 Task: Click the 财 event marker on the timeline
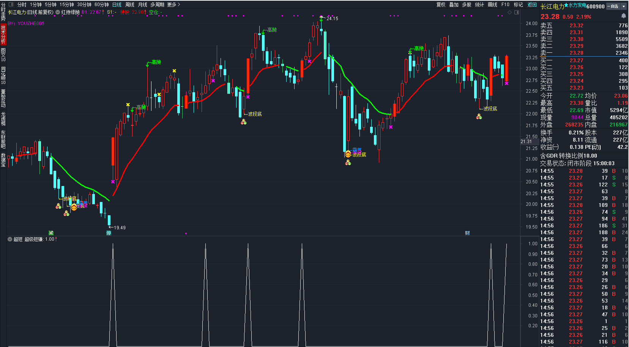coord(467,233)
